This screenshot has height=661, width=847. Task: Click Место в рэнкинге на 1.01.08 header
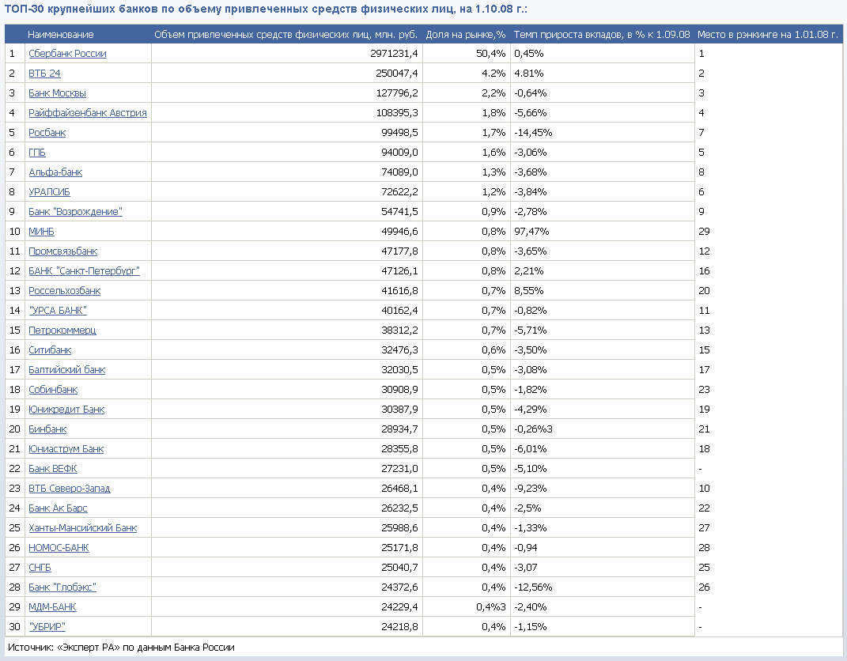pos(768,35)
